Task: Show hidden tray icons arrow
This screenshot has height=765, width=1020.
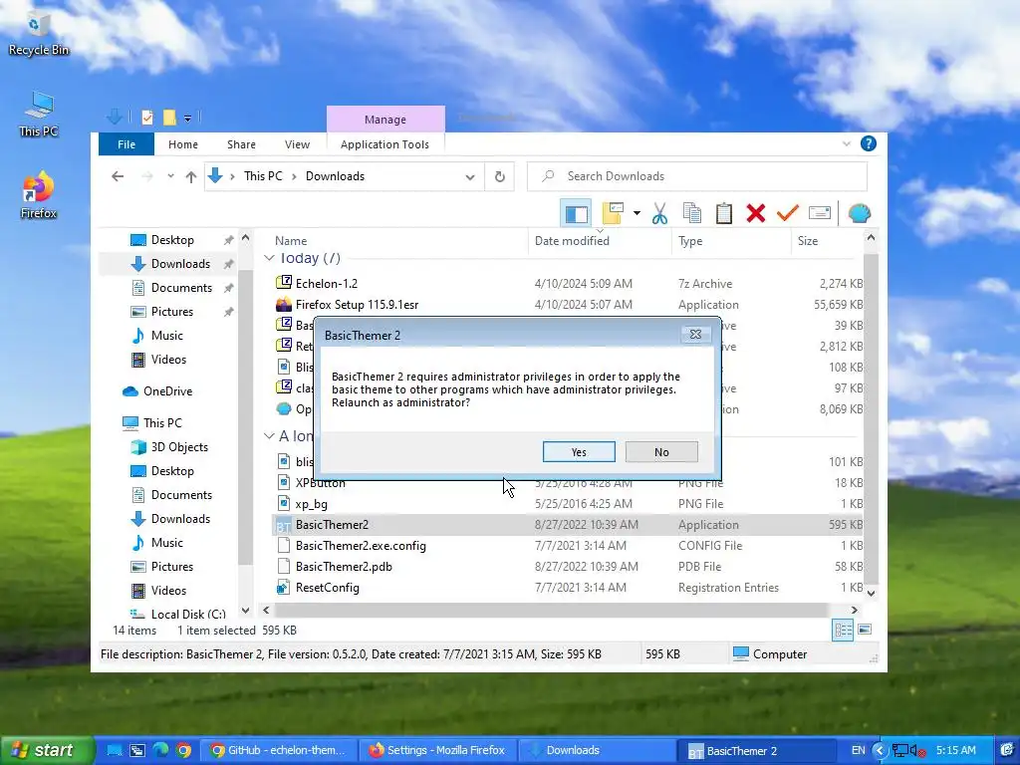Action: 880,750
